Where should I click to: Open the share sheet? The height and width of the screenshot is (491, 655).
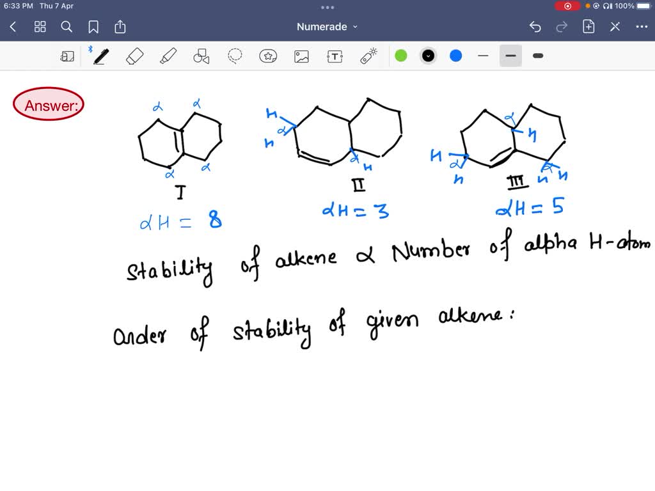pos(120,27)
